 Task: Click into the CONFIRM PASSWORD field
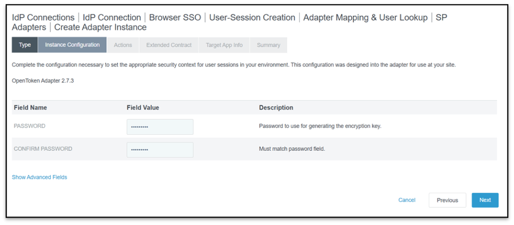(x=160, y=150)
